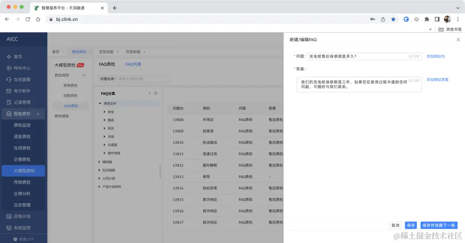Open the browser extensions puzzle icon
This screenshot has height=243, width=465.
(427, 19)
